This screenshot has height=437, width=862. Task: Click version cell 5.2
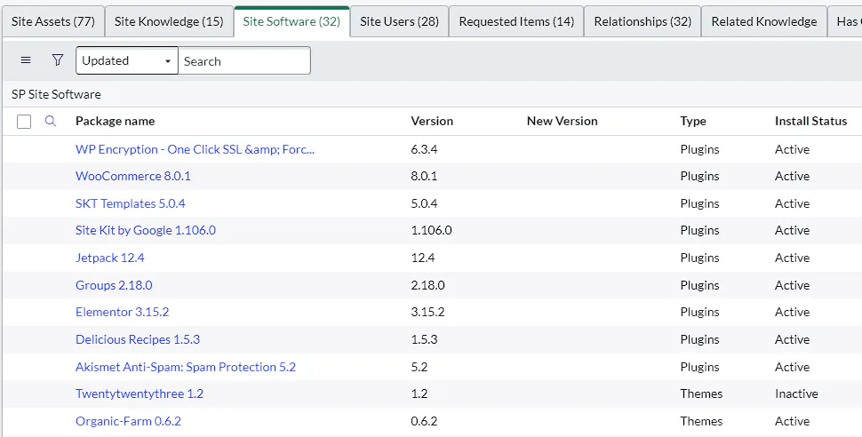(x=419, y=367)
